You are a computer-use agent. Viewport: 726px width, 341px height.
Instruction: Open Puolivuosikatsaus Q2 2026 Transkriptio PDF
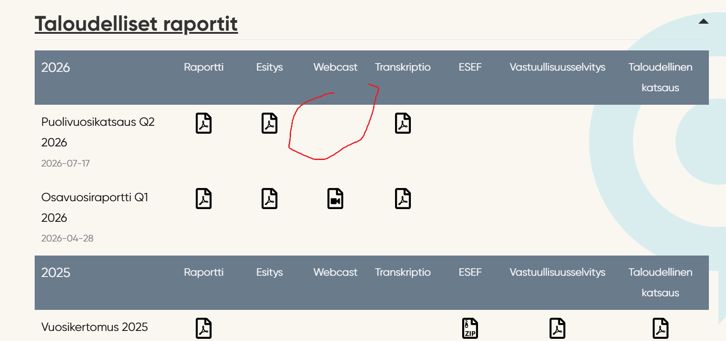(x=403, y=123)
